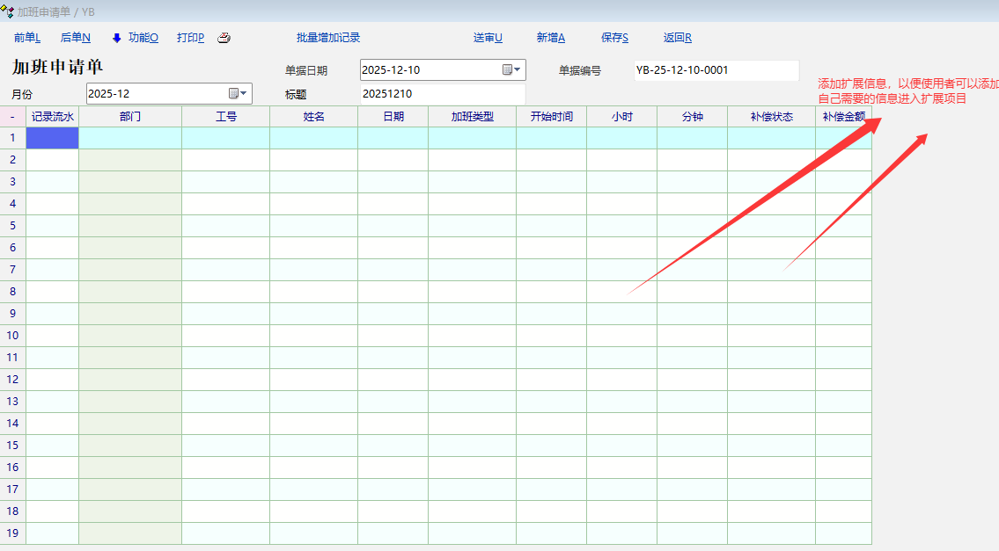Click the printer icon in the toolbar
Viewport: 999px width, 551px height.
pyautogui.click(x=224, y=38)
